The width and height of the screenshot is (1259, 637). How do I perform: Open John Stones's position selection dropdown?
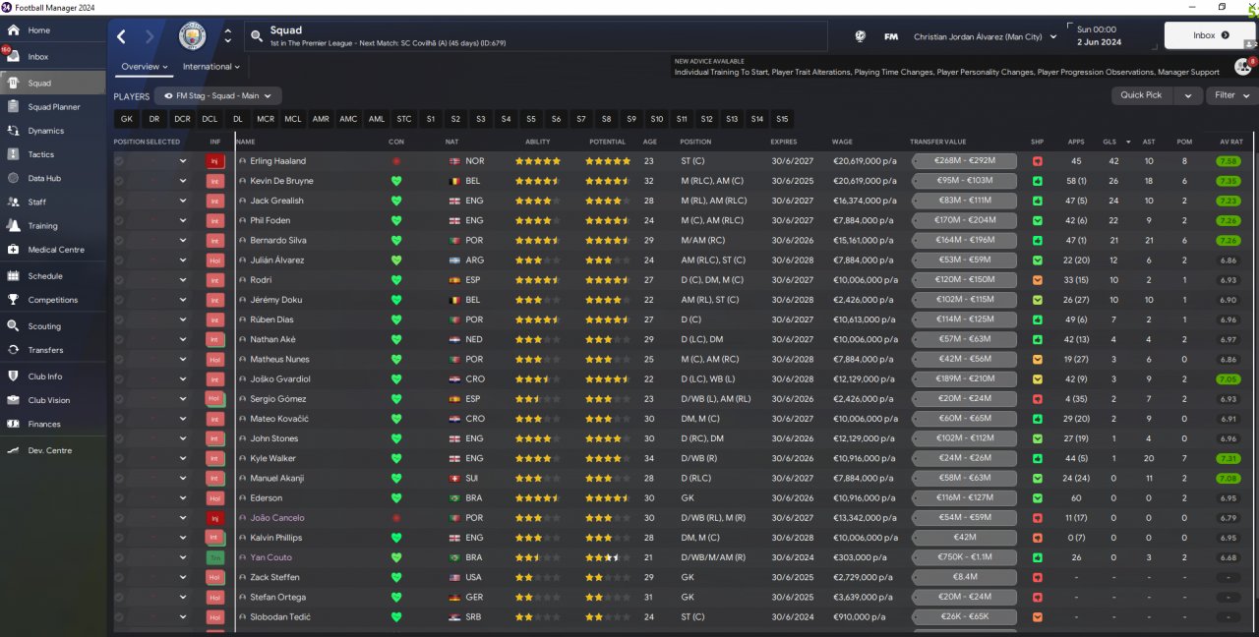point(182,438)
